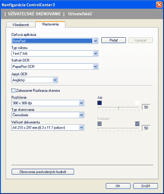Click the high contrast icon under Kontrast

pyautogui.click(x=137, y=124)
